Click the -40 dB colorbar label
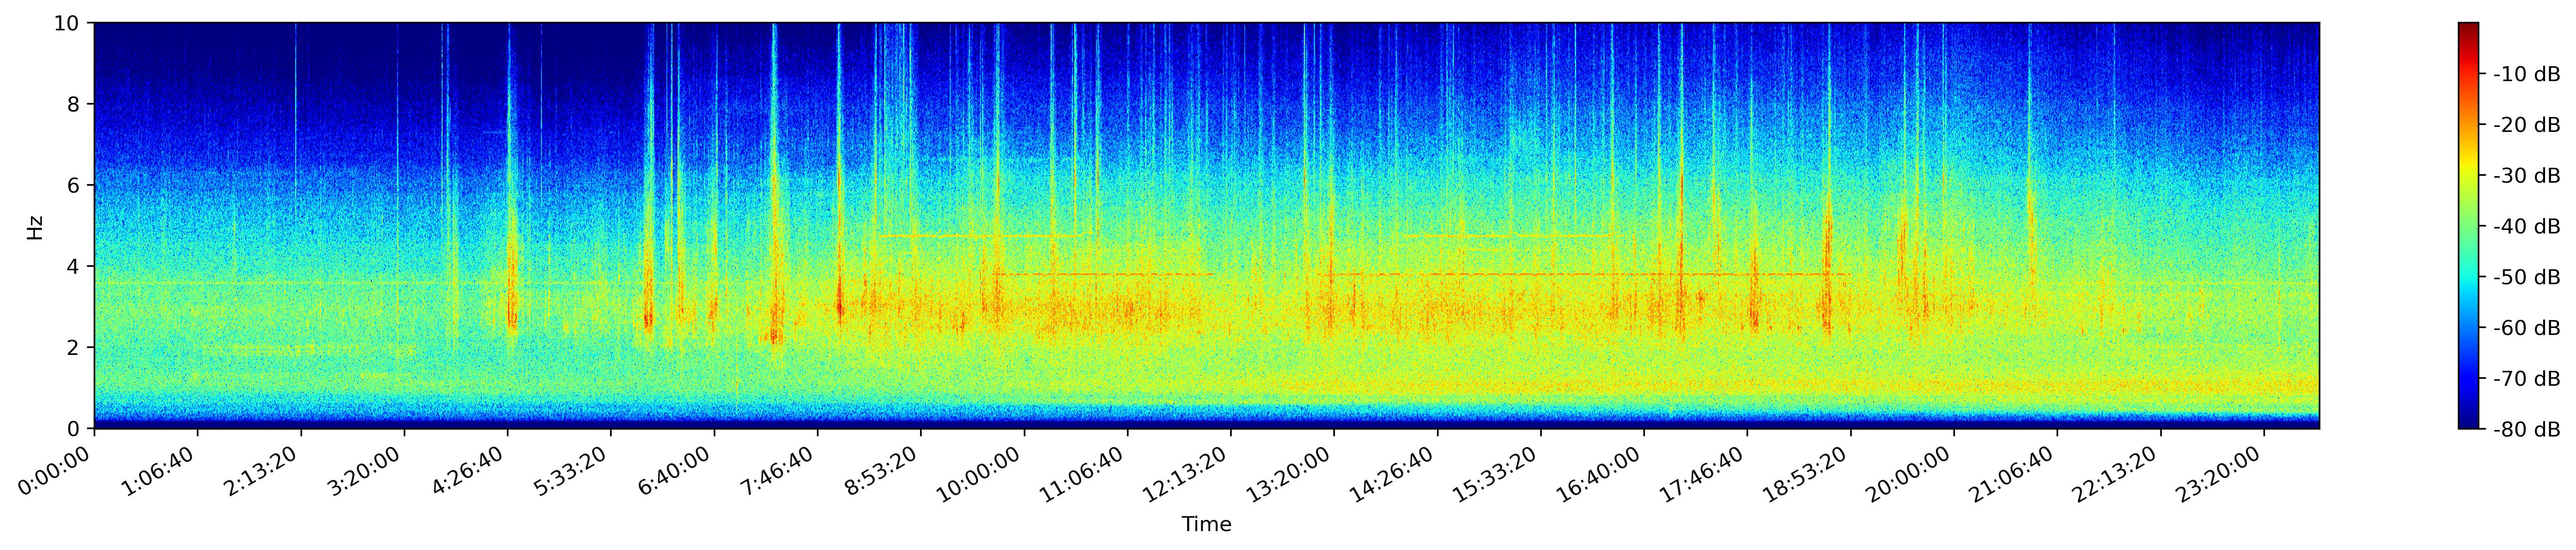This screenshot has width=2576, height=550. [2526, 226]
